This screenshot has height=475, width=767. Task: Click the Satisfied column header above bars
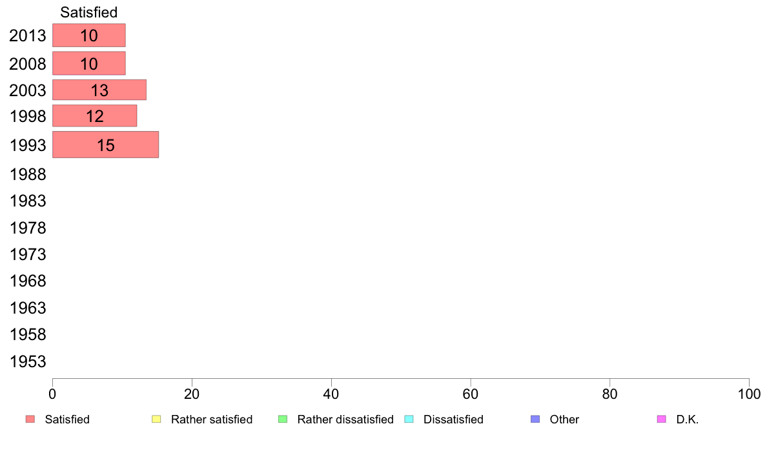point(89,12)
